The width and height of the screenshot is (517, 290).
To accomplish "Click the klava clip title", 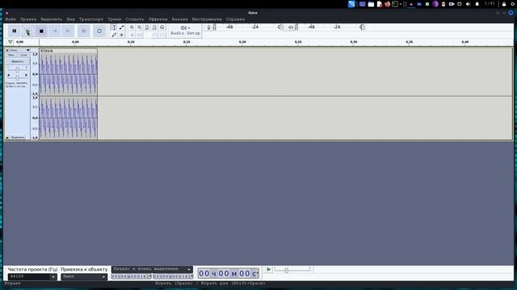I will tap(47, 51).
